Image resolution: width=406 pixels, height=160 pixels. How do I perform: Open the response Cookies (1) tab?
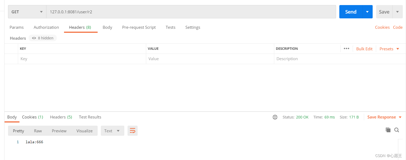[33, 117]
